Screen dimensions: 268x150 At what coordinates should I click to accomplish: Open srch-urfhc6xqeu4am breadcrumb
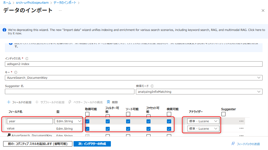32,3
